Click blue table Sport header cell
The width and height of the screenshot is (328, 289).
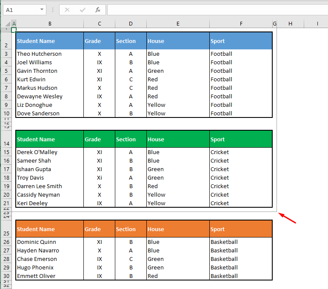coord(241,41)
